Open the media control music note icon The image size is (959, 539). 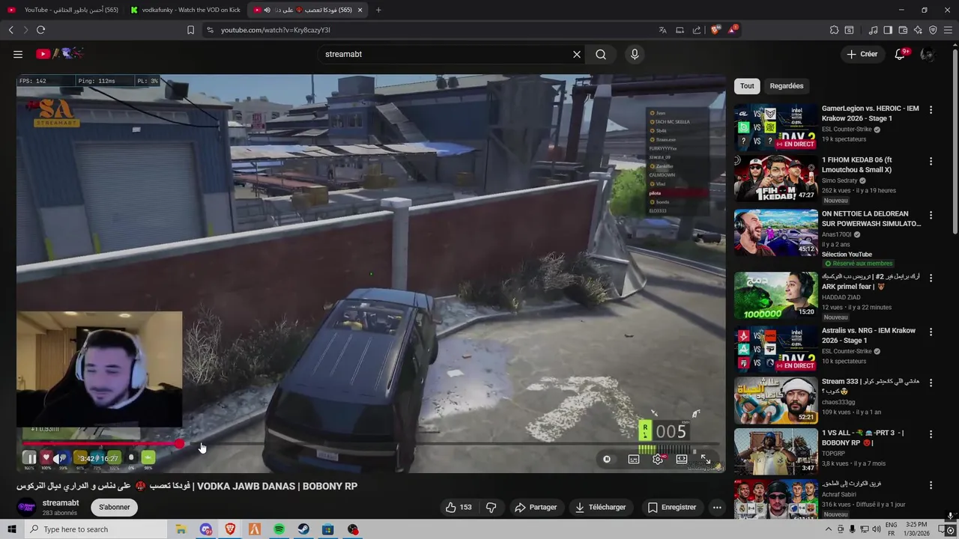pyautogui.click(x=873, y=30)
